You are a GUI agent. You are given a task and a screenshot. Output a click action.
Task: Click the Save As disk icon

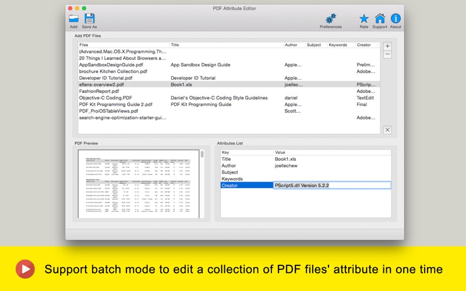click(x=89, y=19)
